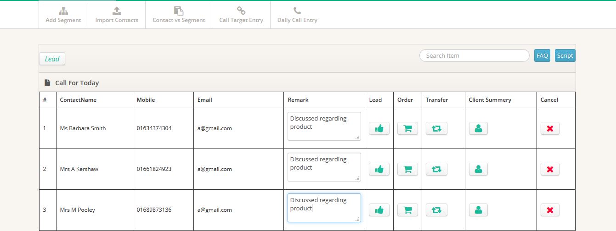The height and width of the screenshot is (231, 616).
Task: Click the Order cart icon for Ms Barbara Smith
Action: pos(407,129)
